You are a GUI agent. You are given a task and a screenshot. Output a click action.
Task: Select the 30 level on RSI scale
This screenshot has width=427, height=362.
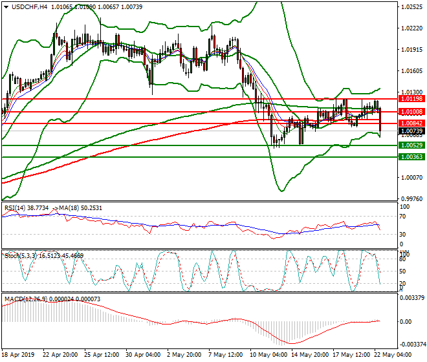402,235
